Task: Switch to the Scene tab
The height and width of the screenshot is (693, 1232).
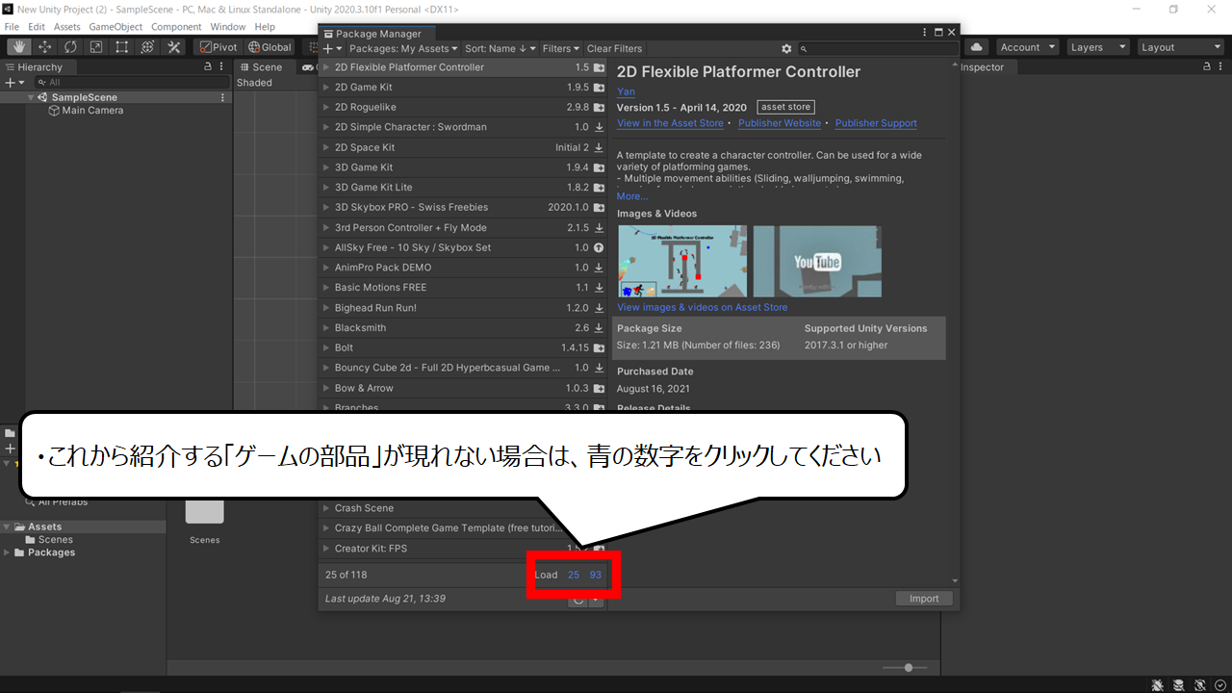Action: tap(261, 67)
